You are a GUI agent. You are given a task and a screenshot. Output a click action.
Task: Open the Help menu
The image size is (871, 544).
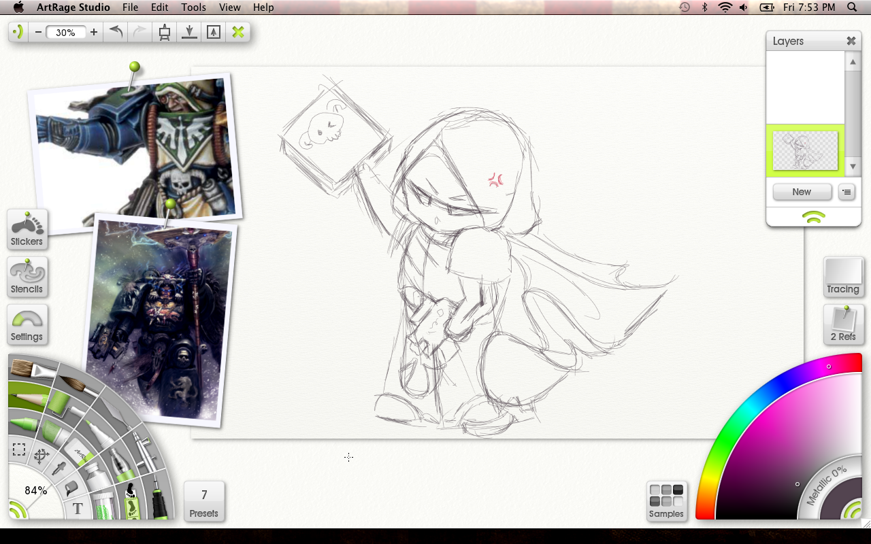coord(263,7)
